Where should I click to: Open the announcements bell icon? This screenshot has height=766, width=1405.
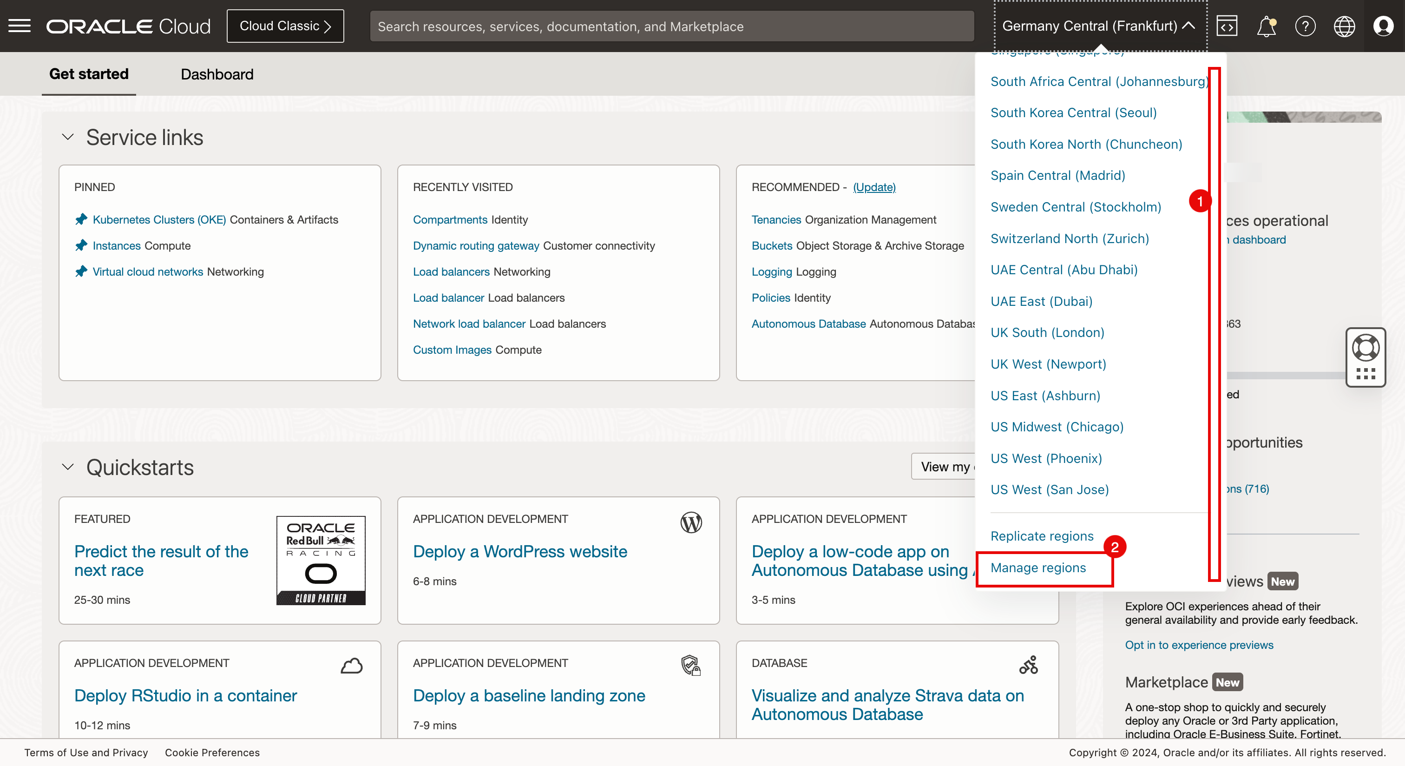coord(1266,26)
